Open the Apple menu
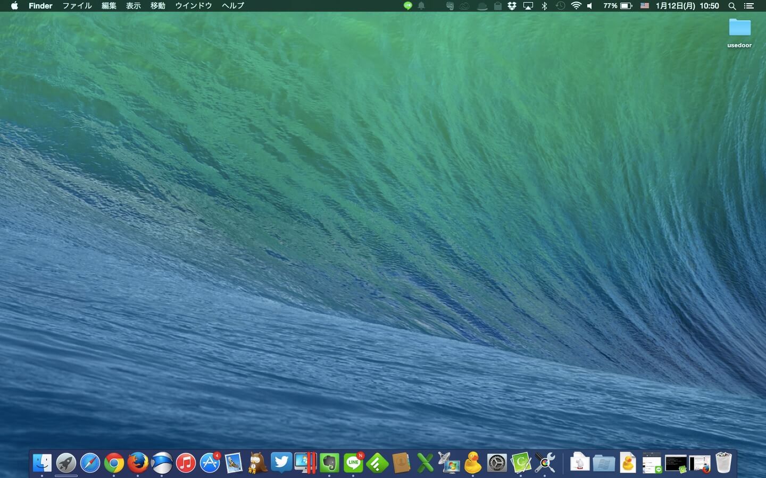 (x=14, y=6)
